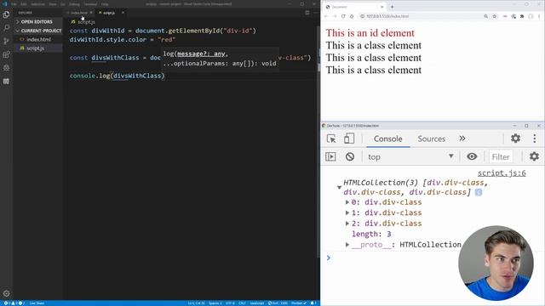Open console settings gear next to Filter

534,156
